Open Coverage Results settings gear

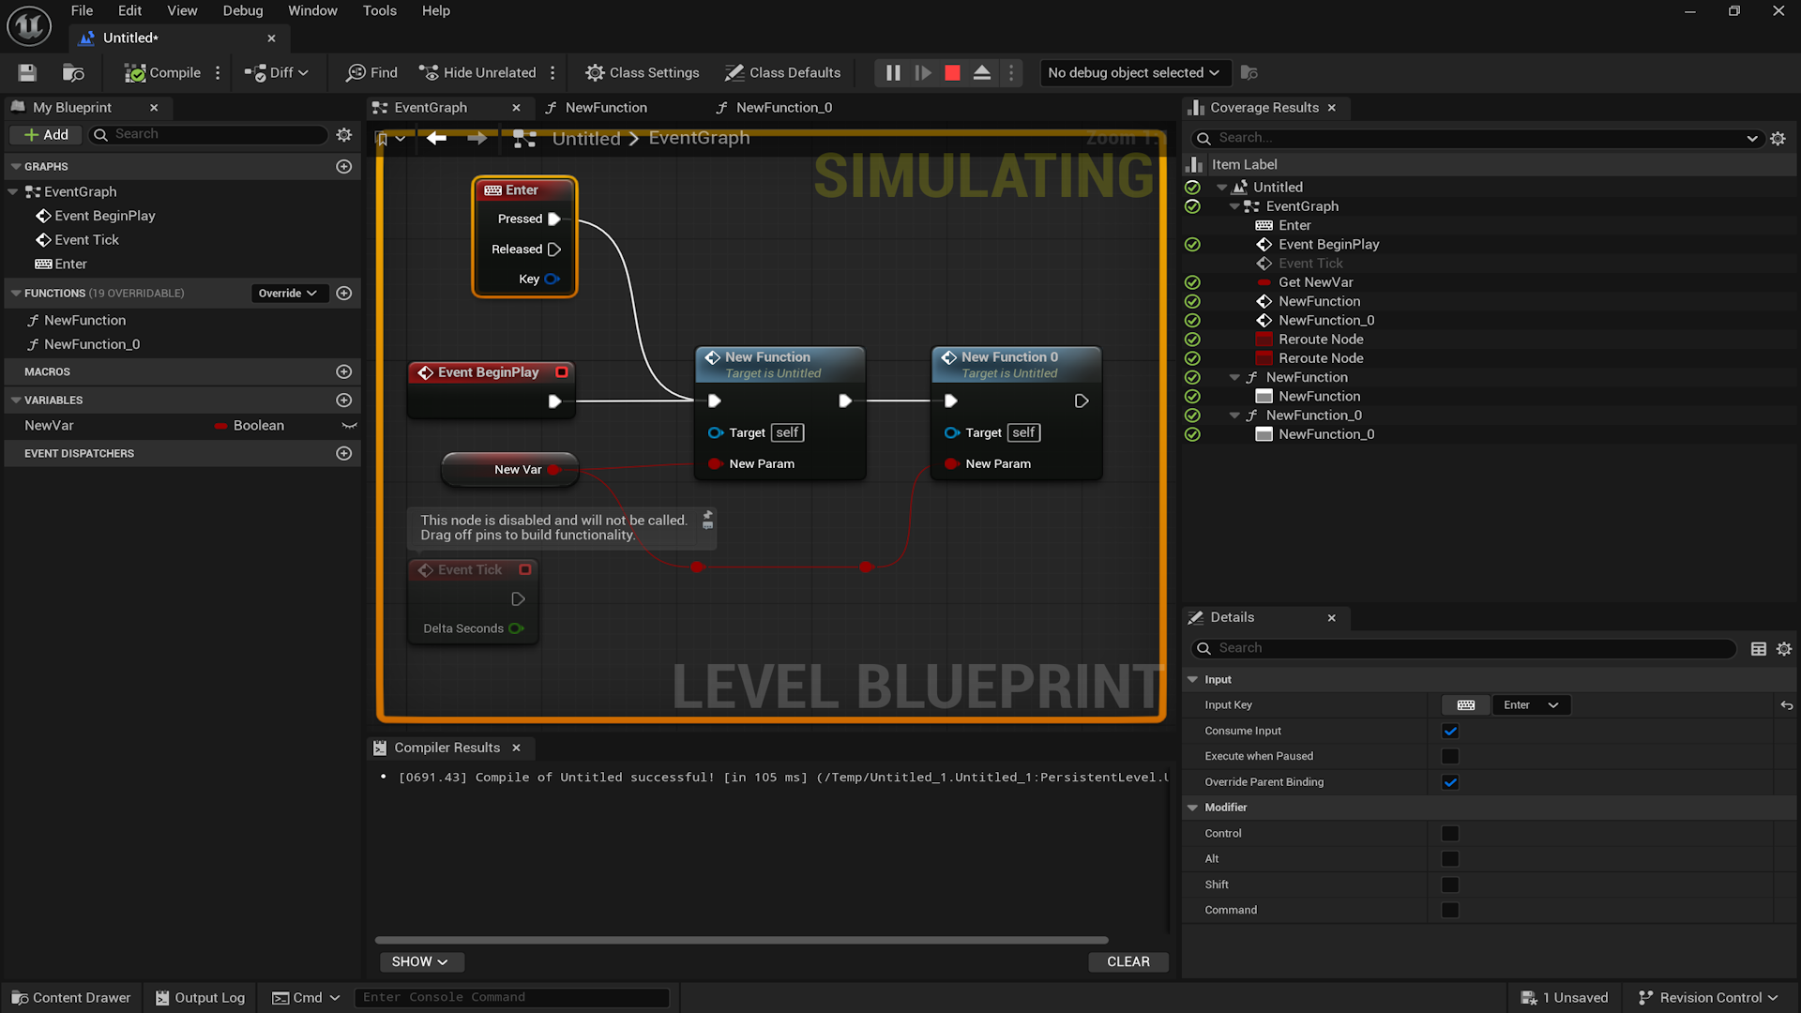coord(1778,138)
